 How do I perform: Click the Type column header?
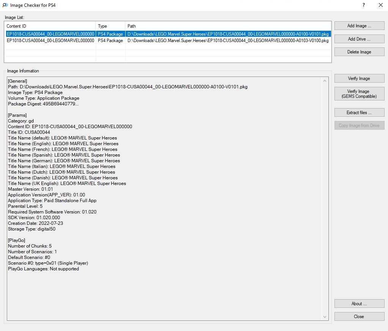pos(110,26)
